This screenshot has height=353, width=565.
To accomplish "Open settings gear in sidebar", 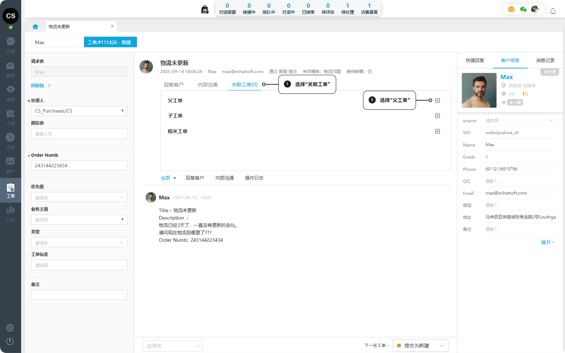I will click(10, 328).
